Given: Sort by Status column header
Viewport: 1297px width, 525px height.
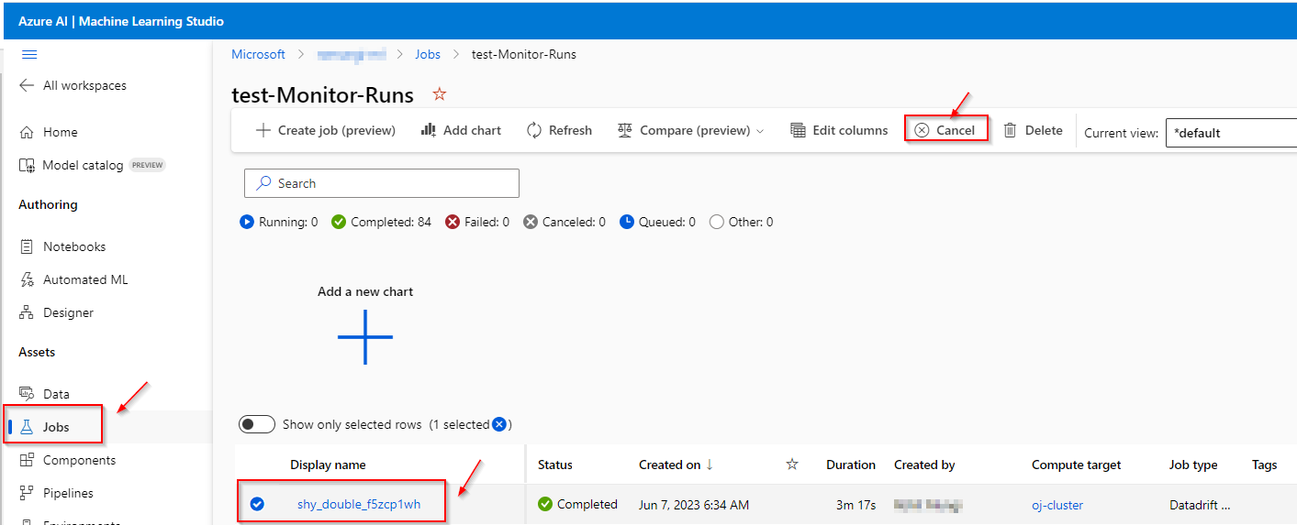Looking at the screenshot, I should [555, 465].
